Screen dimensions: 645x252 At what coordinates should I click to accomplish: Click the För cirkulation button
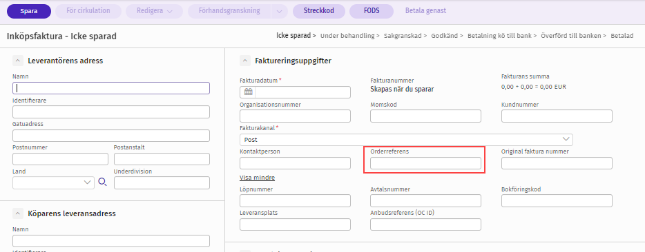[x=88, y=11]
